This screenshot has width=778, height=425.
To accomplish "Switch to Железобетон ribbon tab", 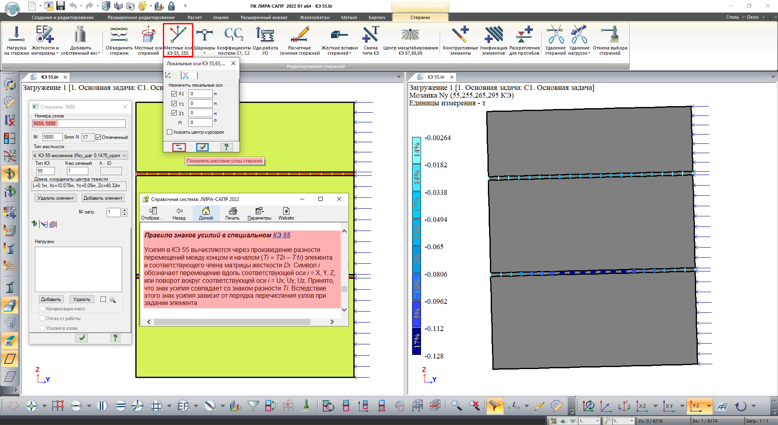I will [x=314, y=17].
